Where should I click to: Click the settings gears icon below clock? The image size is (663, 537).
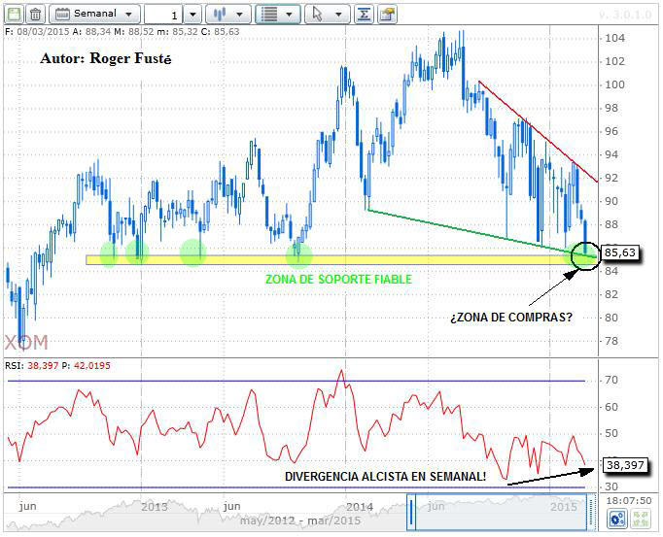coord(616,520)
